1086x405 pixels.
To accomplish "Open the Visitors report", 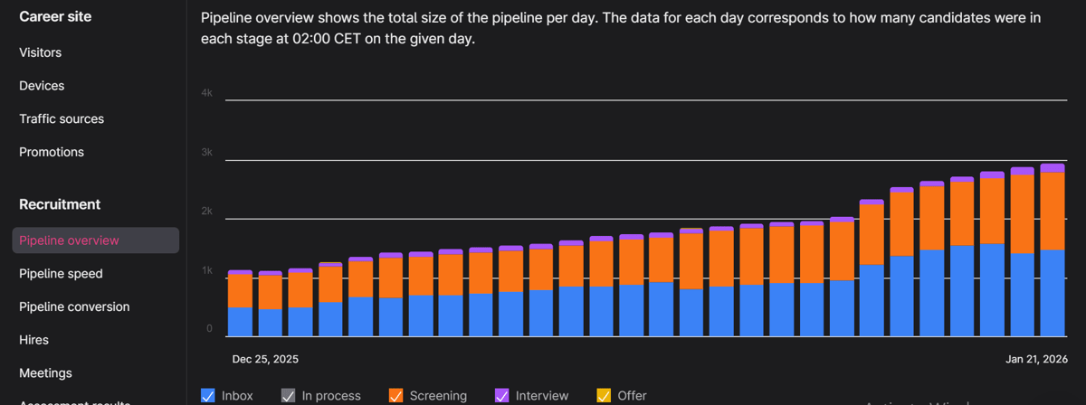I will (x=41, y=52).
